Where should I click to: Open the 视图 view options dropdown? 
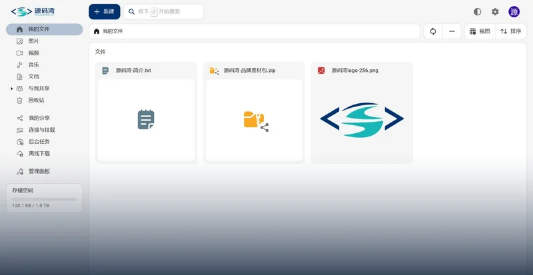pyautogui.click(x=480, y=31)
